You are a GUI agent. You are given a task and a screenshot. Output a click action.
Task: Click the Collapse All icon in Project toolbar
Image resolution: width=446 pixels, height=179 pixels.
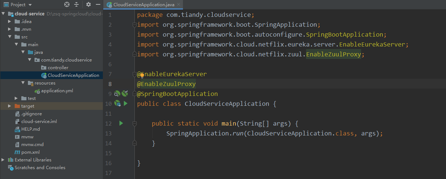(76, 5)
